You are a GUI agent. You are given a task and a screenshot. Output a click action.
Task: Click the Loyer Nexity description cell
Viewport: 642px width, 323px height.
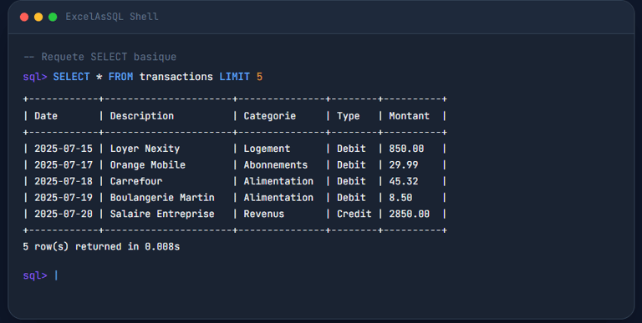pyautogui.click(x=145, y=149)
